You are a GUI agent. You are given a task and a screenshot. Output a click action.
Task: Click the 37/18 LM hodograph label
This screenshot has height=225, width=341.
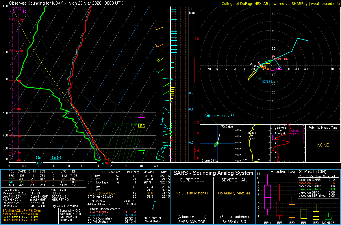[x=269, y=82]
